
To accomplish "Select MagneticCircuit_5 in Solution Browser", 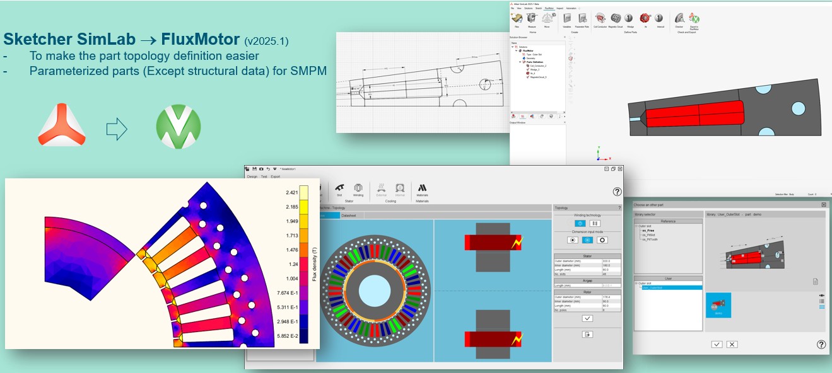I will point(538,77).
